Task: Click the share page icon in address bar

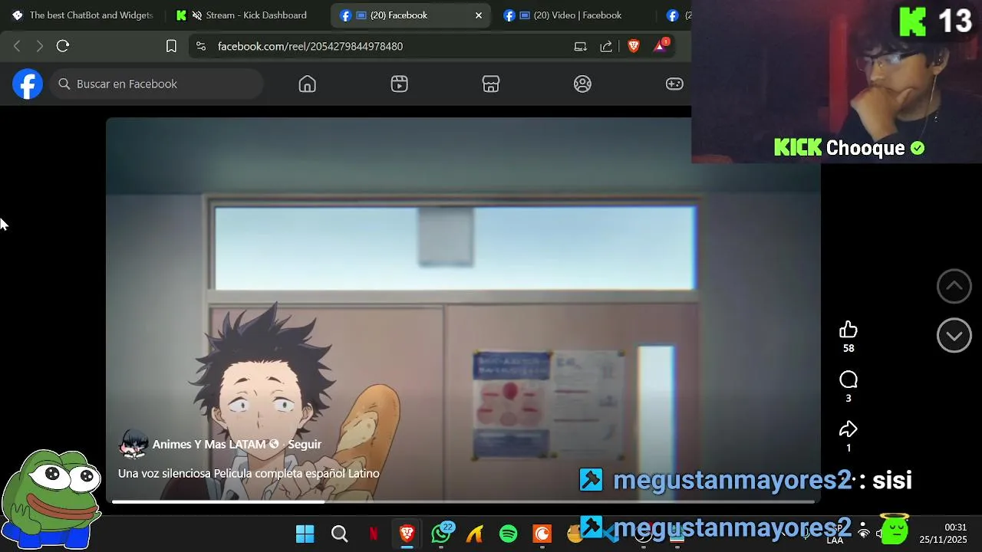Action: (x=606, y=46)
